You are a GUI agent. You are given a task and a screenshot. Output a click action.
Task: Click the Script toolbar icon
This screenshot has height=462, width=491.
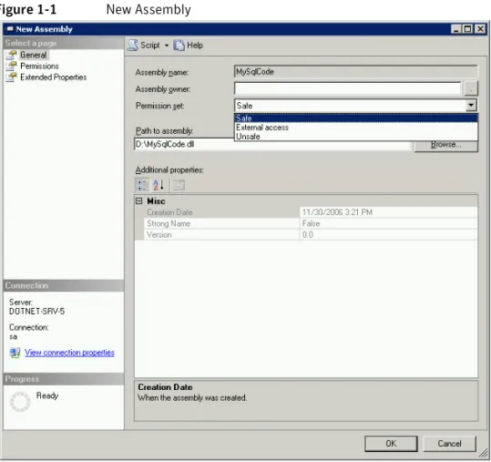[132, 46]
